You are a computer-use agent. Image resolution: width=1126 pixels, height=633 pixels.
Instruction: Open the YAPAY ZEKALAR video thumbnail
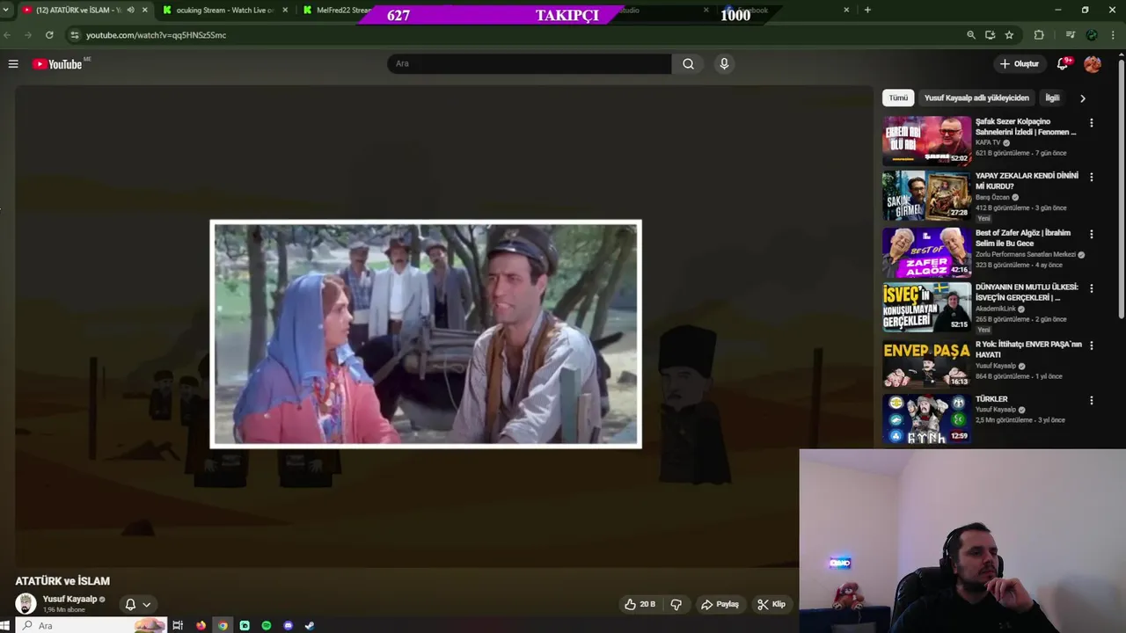coord(927,194)
